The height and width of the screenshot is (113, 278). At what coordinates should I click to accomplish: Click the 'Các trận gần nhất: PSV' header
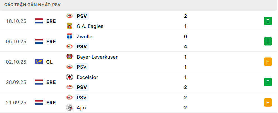pyautogui.click(x=32, y=5)
